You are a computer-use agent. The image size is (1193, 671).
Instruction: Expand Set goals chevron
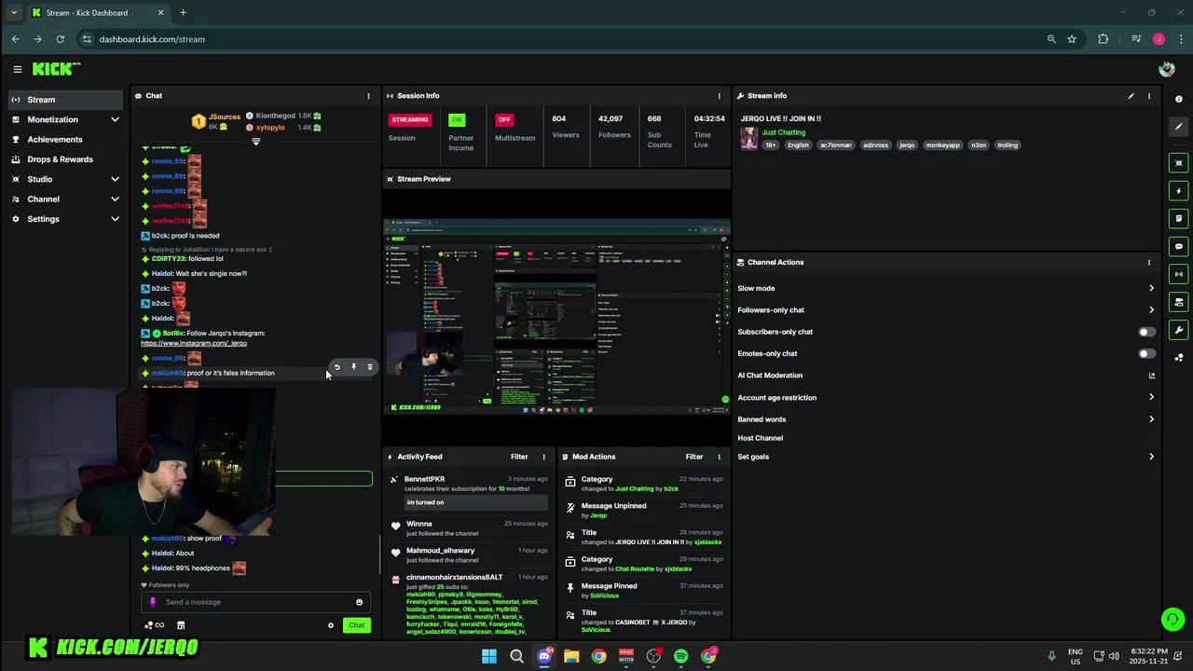pyautogui.click(x=1151, y=457)
